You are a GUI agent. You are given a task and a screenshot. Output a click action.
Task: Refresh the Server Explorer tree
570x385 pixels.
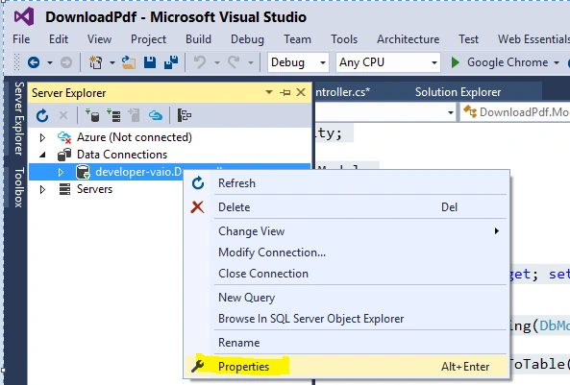pyautogui.click(x=42, y=115)
